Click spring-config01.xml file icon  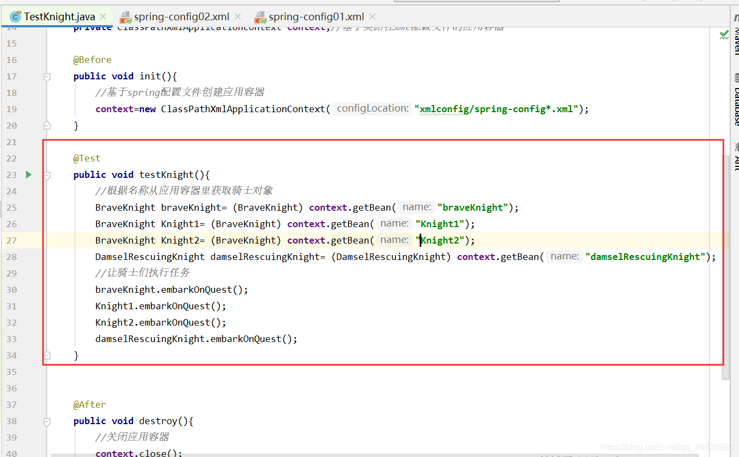260,17
